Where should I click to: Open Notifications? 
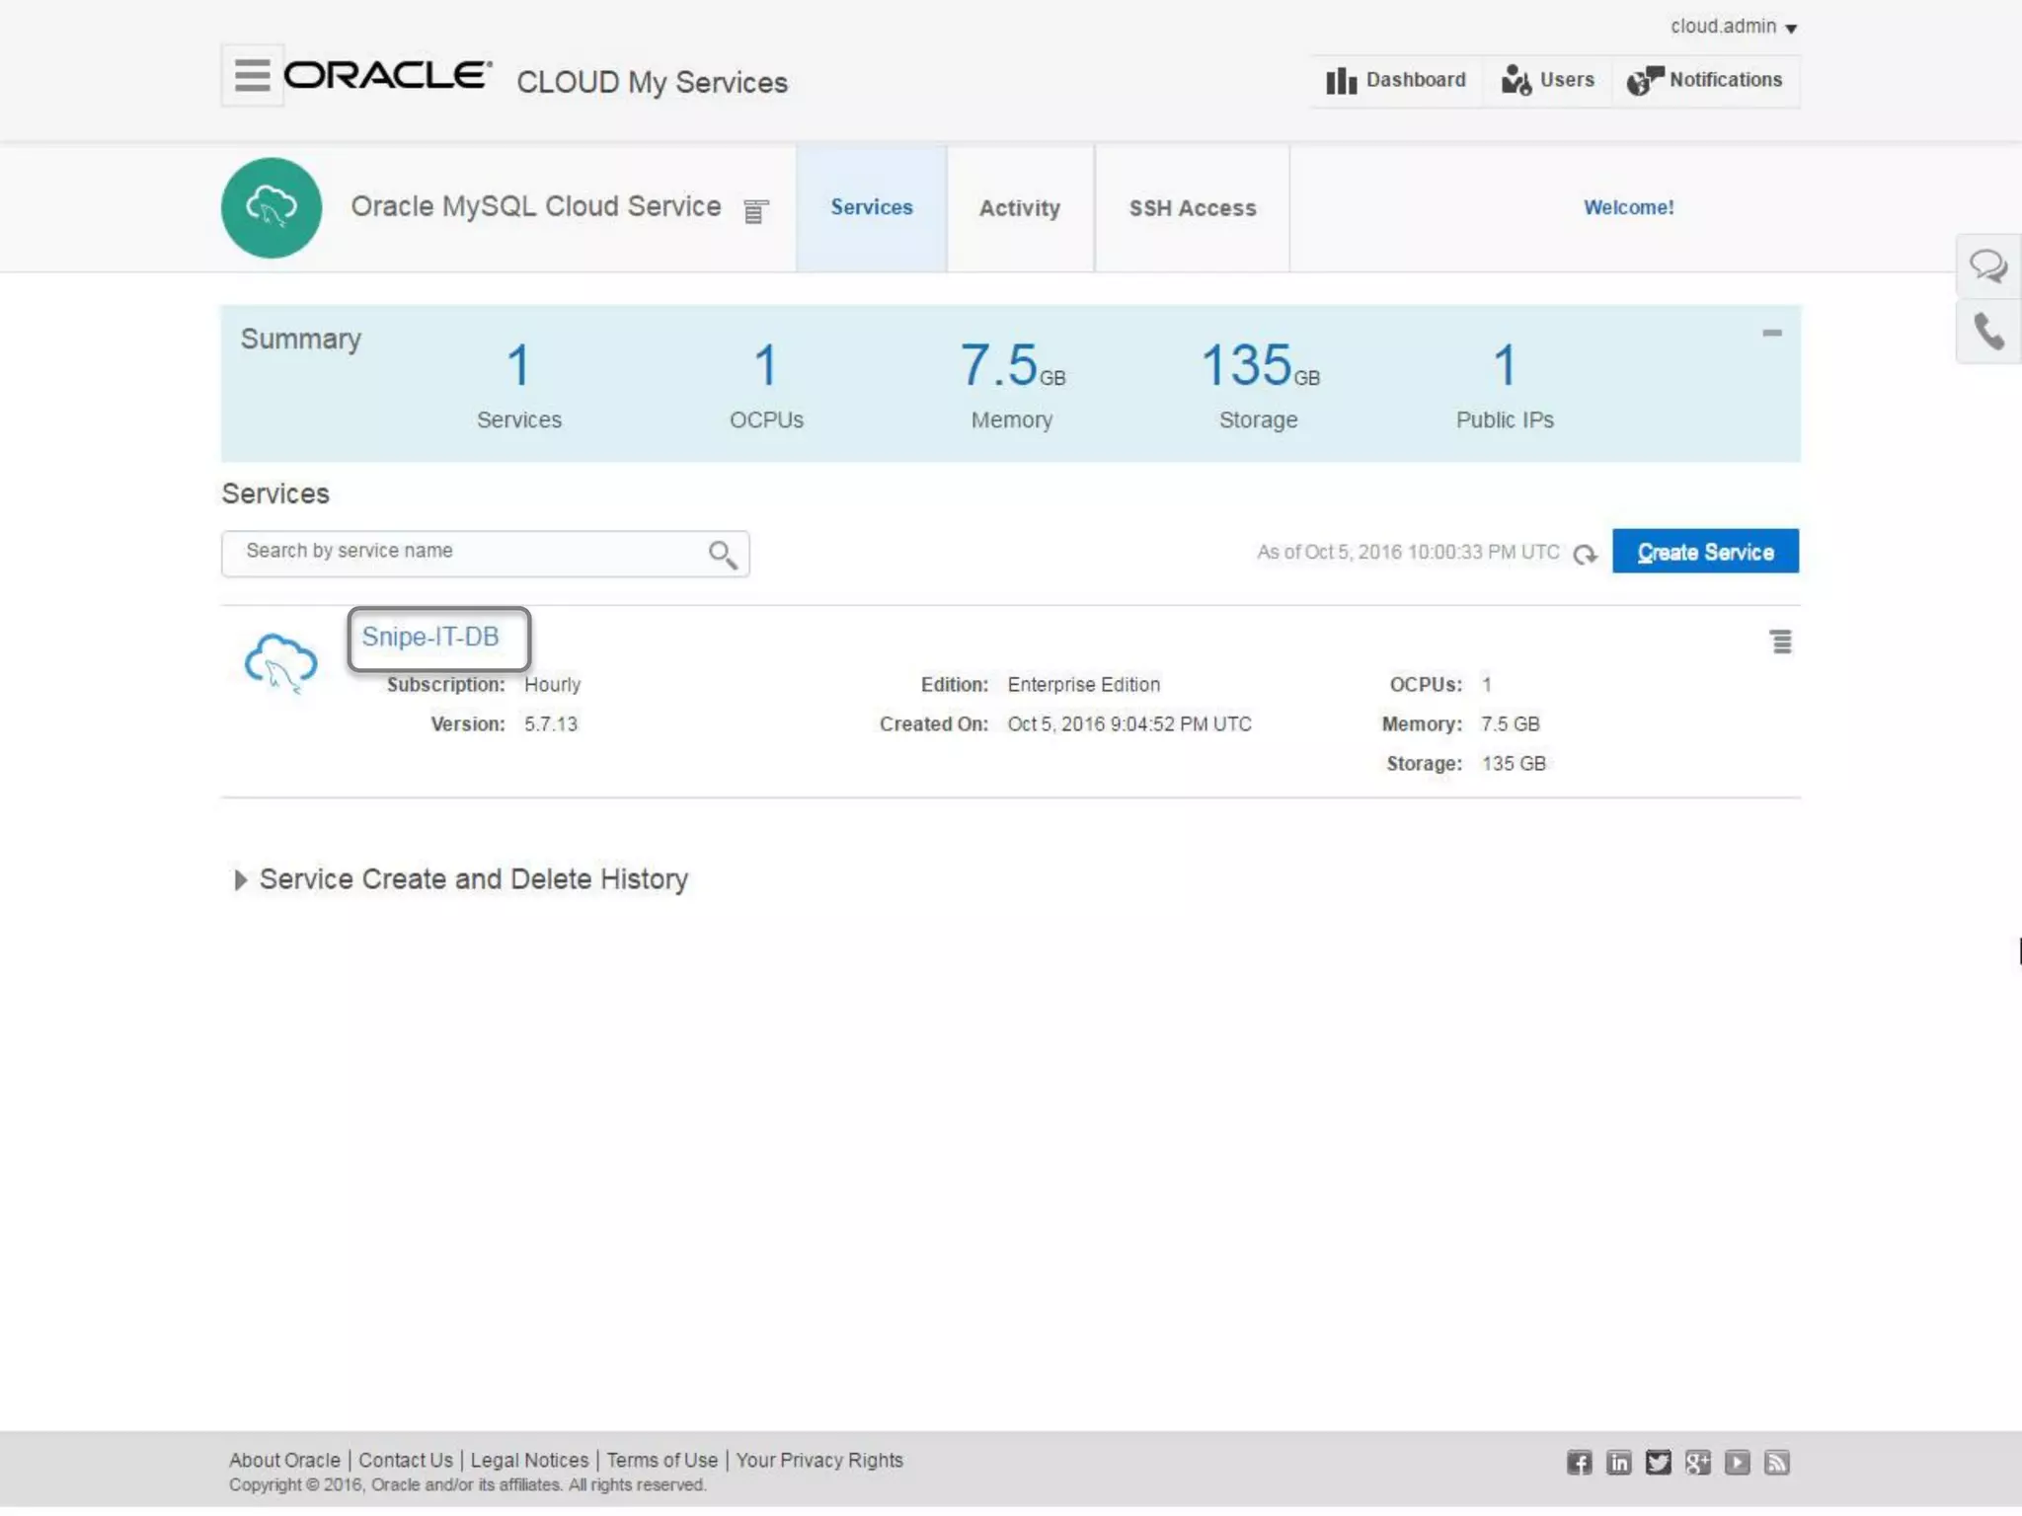click(1705, 80)
